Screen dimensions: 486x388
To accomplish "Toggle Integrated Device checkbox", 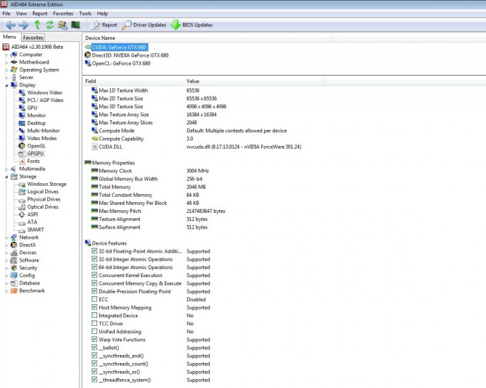I will click(x=94, y=316).
